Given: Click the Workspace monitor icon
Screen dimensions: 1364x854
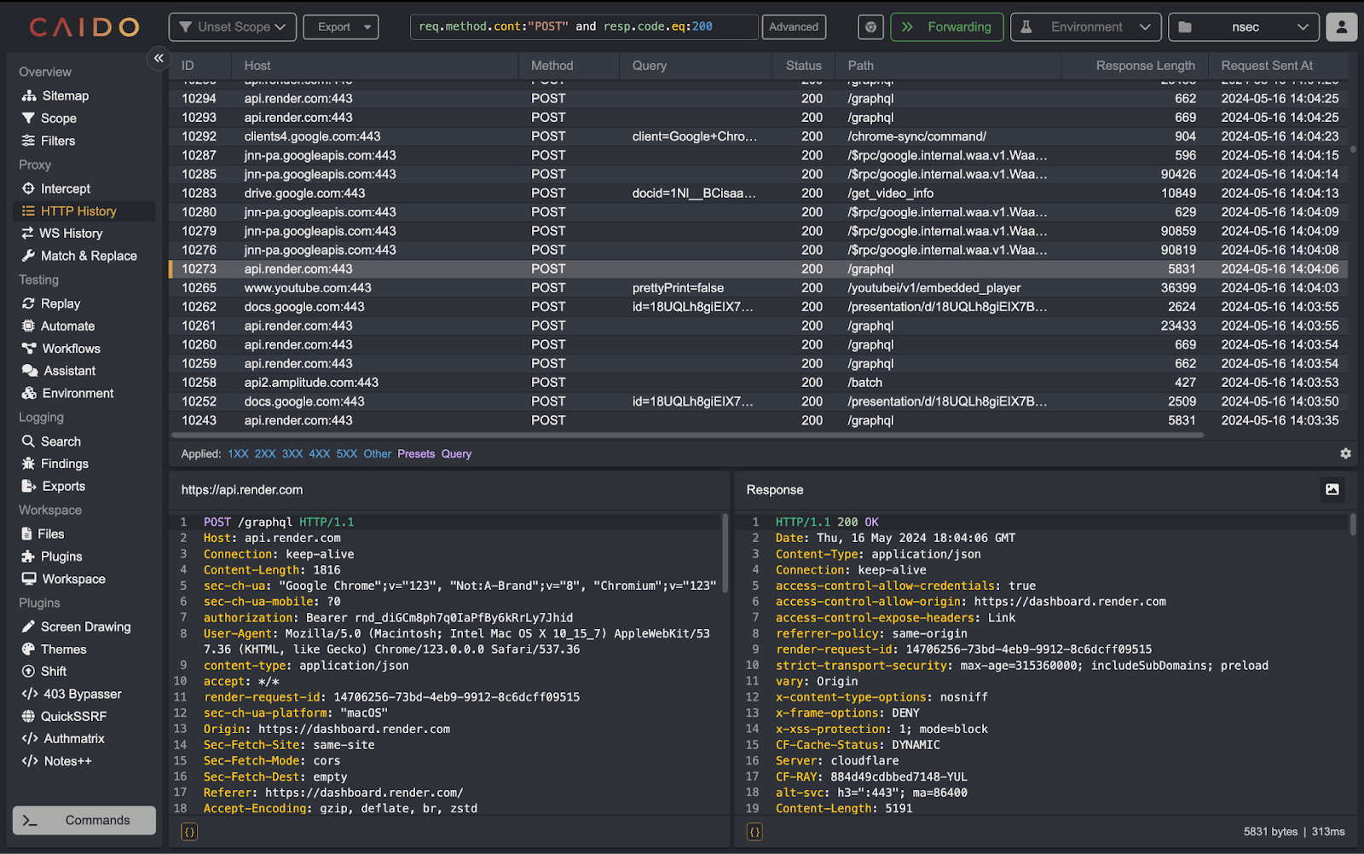Looking at the screenshot, I should (x=29, y=579).
